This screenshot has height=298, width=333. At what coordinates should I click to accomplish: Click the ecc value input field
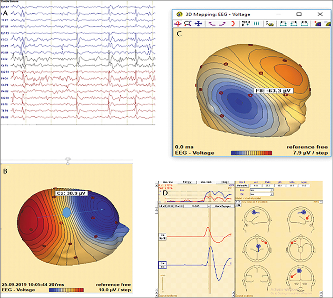(256, 186)
